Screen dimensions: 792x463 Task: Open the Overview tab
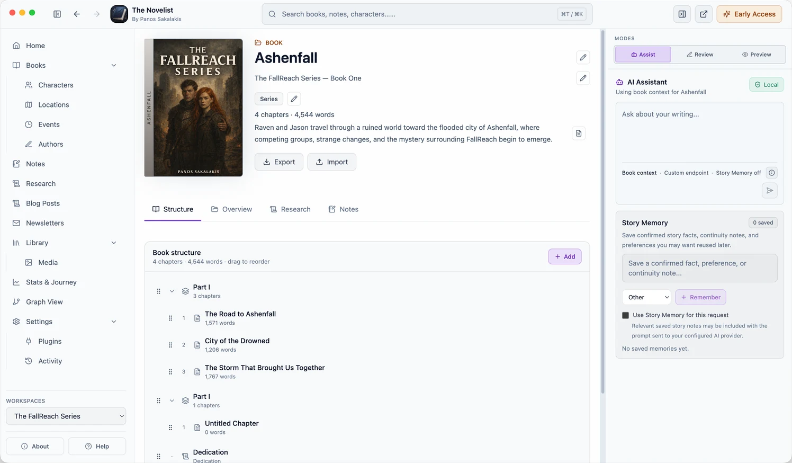[x=231, y=209]
